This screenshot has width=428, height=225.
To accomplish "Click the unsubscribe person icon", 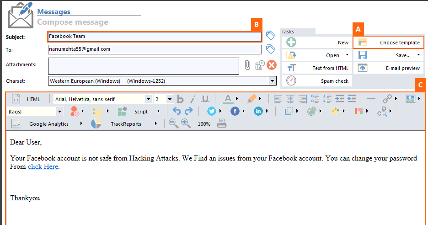I will click(75, 112).
